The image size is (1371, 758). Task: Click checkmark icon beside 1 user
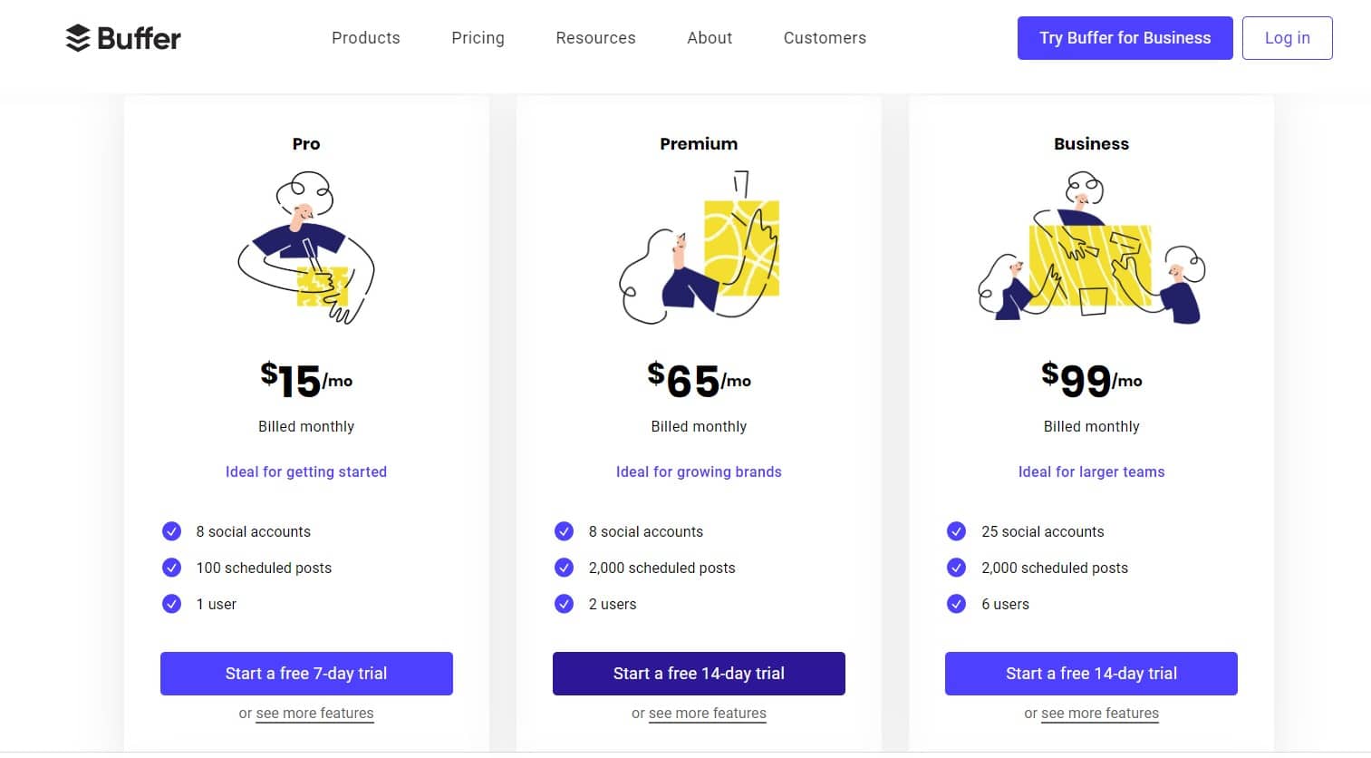(171, 604)
